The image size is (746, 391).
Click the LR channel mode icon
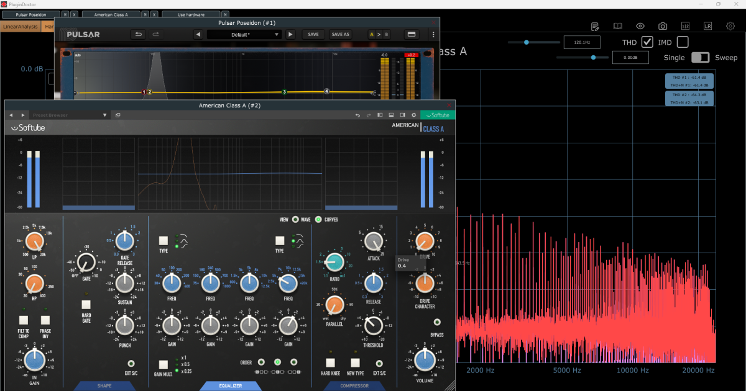click(707, 26)
